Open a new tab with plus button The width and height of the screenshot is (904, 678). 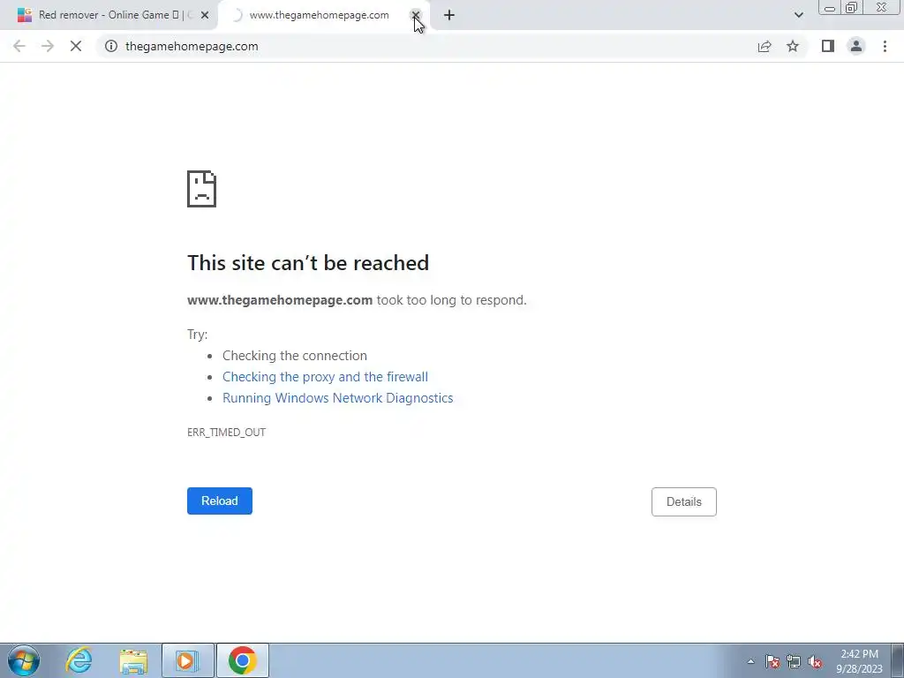click(x=449, y=16)
